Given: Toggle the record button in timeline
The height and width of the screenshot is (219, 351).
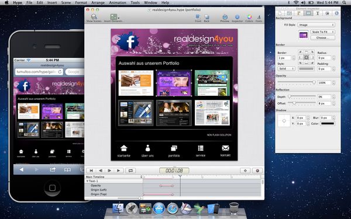Looking at the screenshot, I should tap(257, 171).
